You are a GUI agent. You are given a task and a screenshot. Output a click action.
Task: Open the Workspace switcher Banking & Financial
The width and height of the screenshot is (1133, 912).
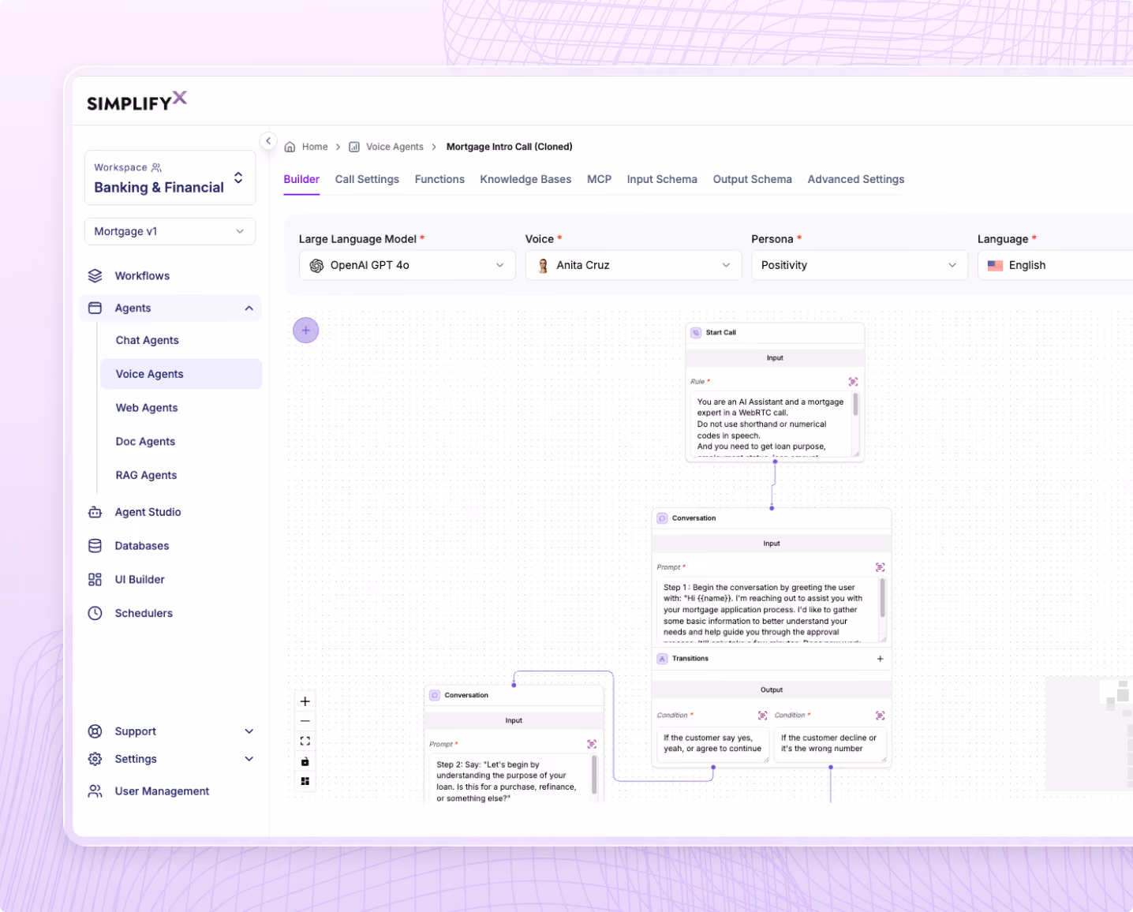click(x=170, y=178)
